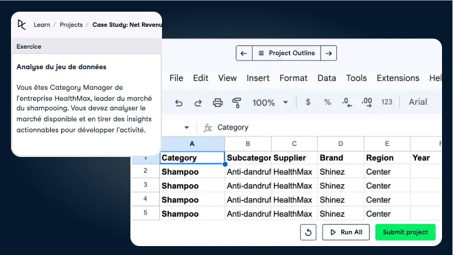Select column A header
Screen dimensions: 453x255
192,144
